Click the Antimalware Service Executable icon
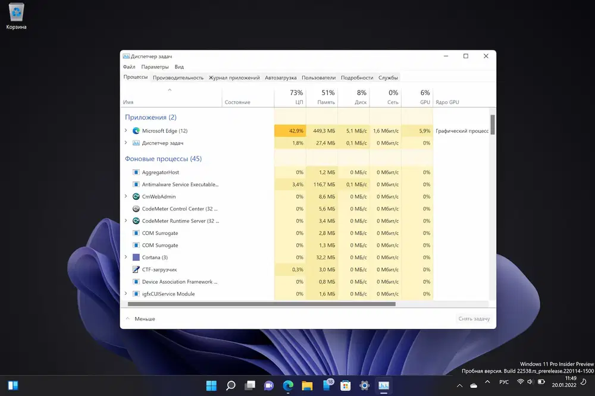This screenshot has height=396, width=595. point(136,184)
